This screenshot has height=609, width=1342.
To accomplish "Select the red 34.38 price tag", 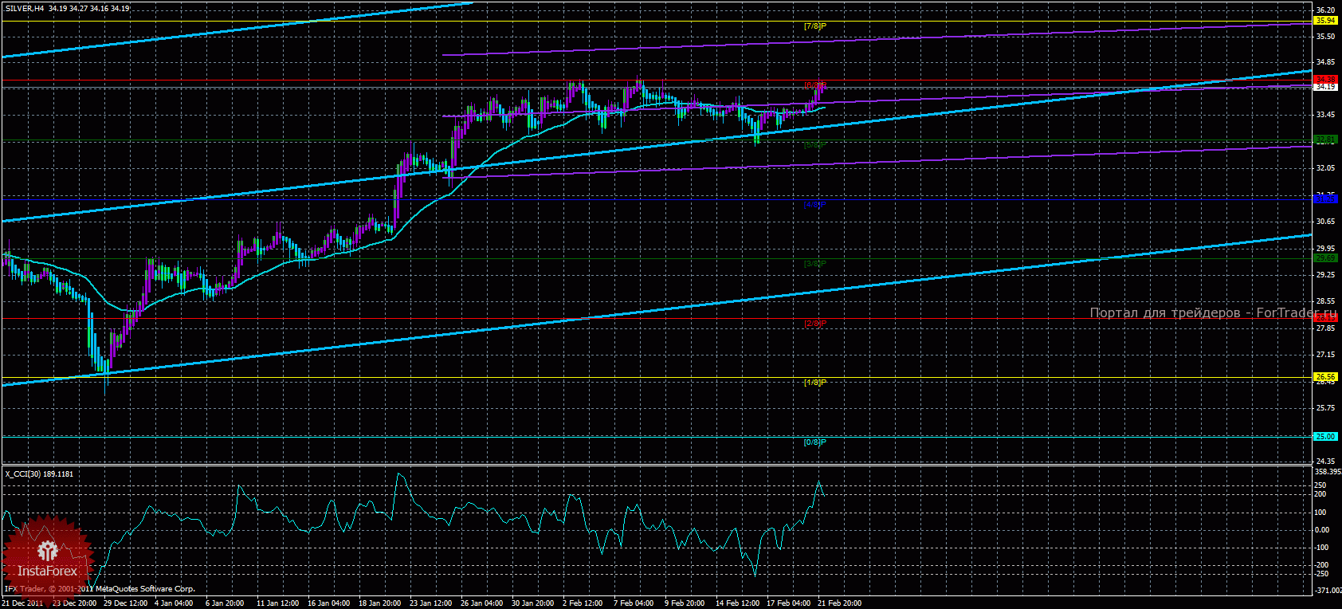I will tap(1325, 80).
